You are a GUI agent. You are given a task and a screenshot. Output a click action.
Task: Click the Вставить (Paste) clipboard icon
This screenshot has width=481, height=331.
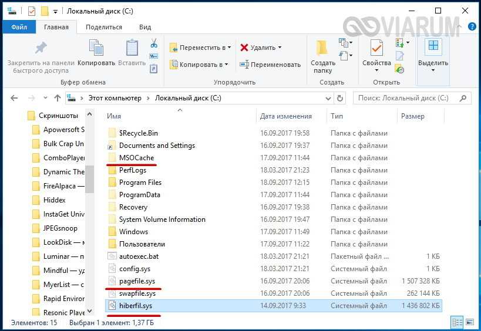132,48
